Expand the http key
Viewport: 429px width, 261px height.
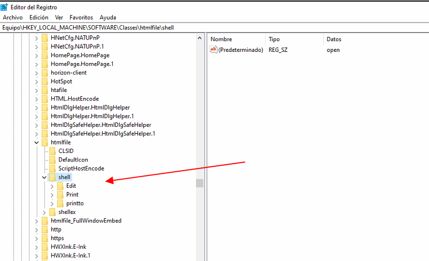[36, 230]
